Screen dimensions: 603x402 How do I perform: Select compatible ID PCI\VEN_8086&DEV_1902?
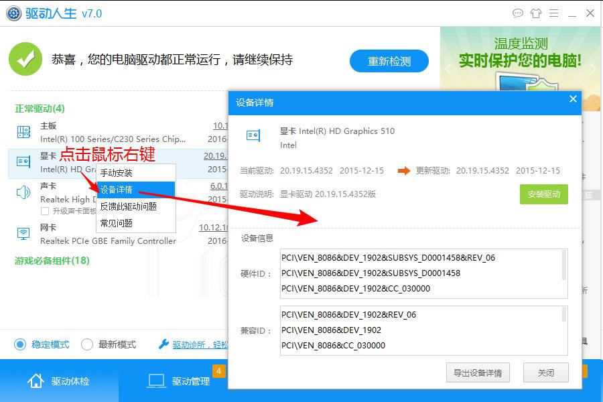pos(331,330)
